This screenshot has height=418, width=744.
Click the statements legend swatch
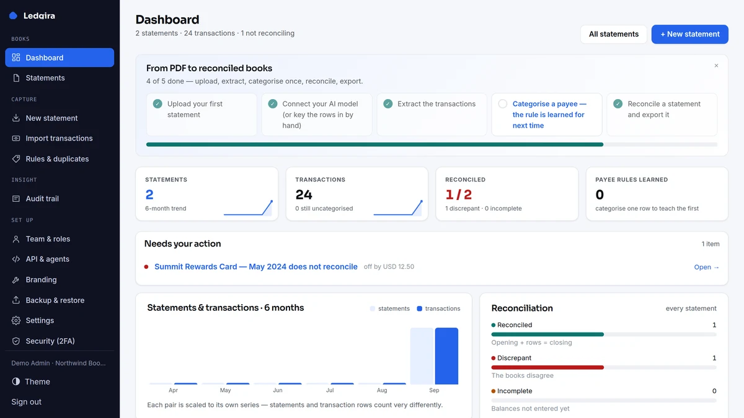(x=373, y=308)
